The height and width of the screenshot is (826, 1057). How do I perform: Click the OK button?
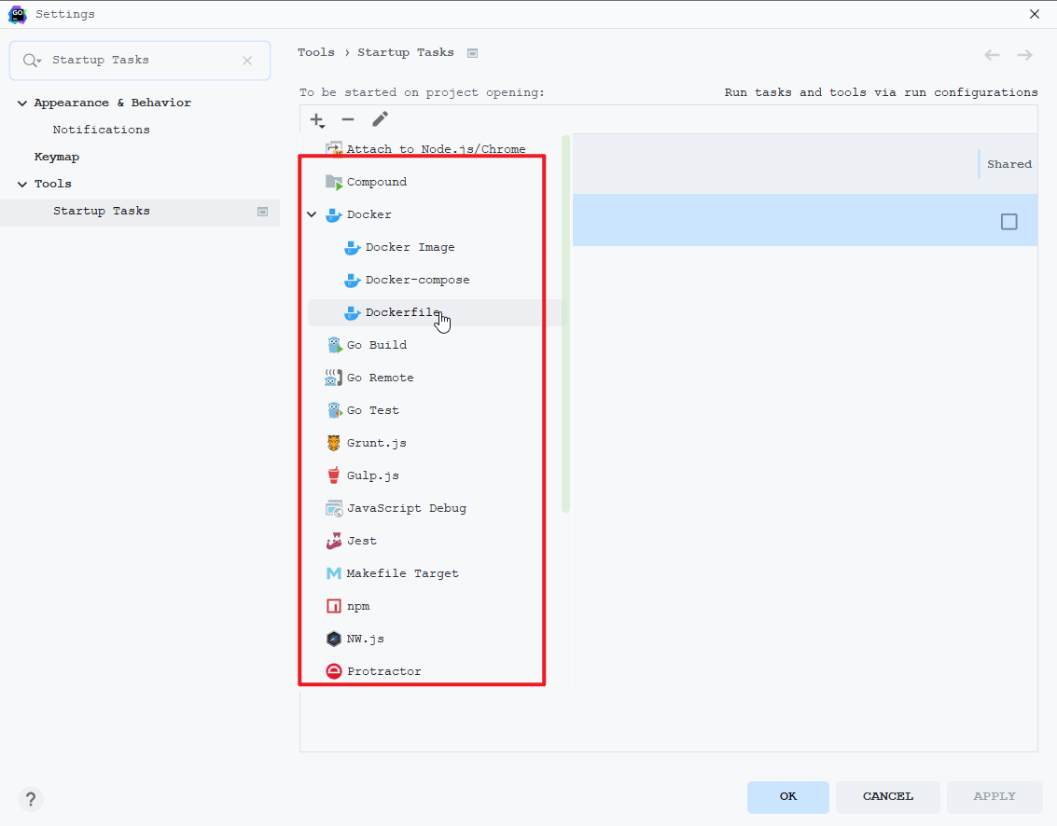(x=788, y=797)
